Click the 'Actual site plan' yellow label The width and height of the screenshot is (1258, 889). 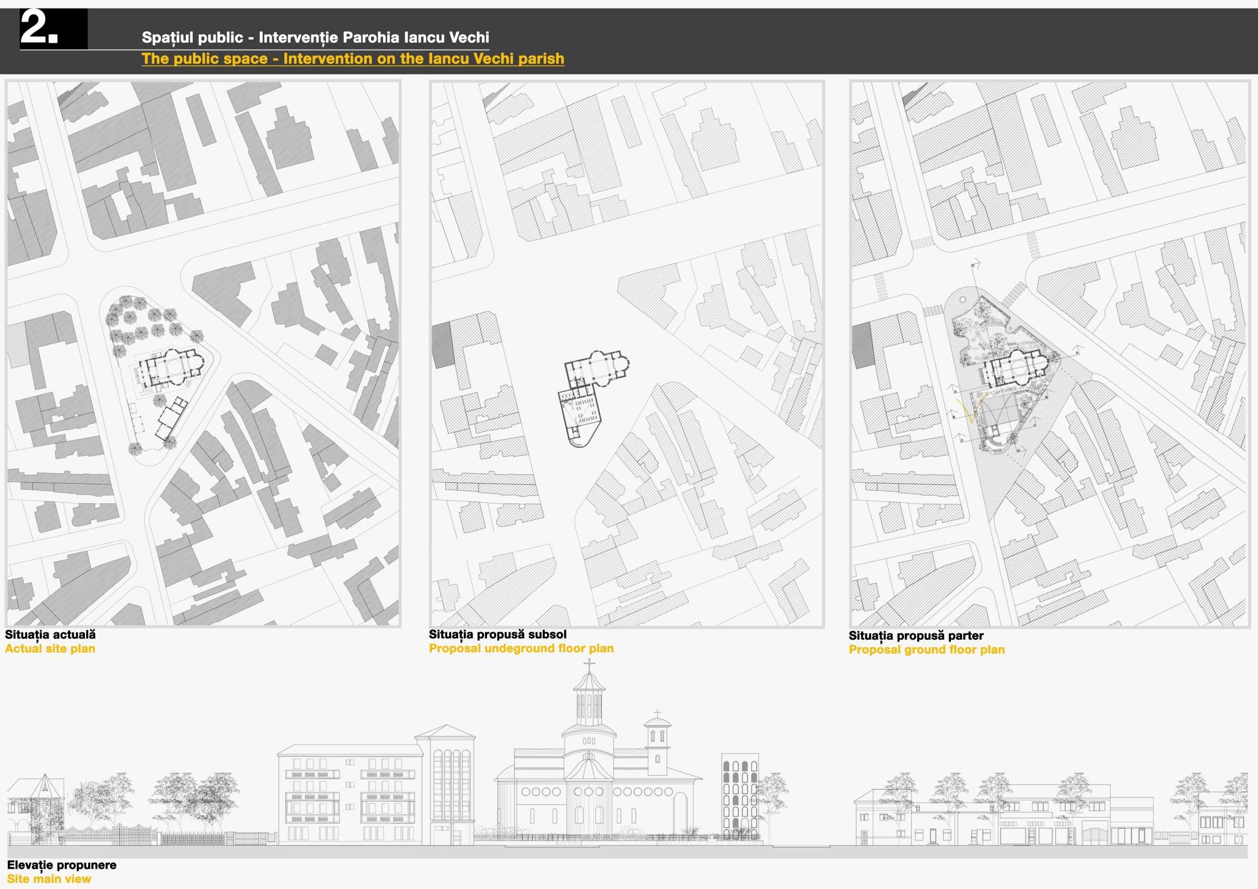(50, 649)
